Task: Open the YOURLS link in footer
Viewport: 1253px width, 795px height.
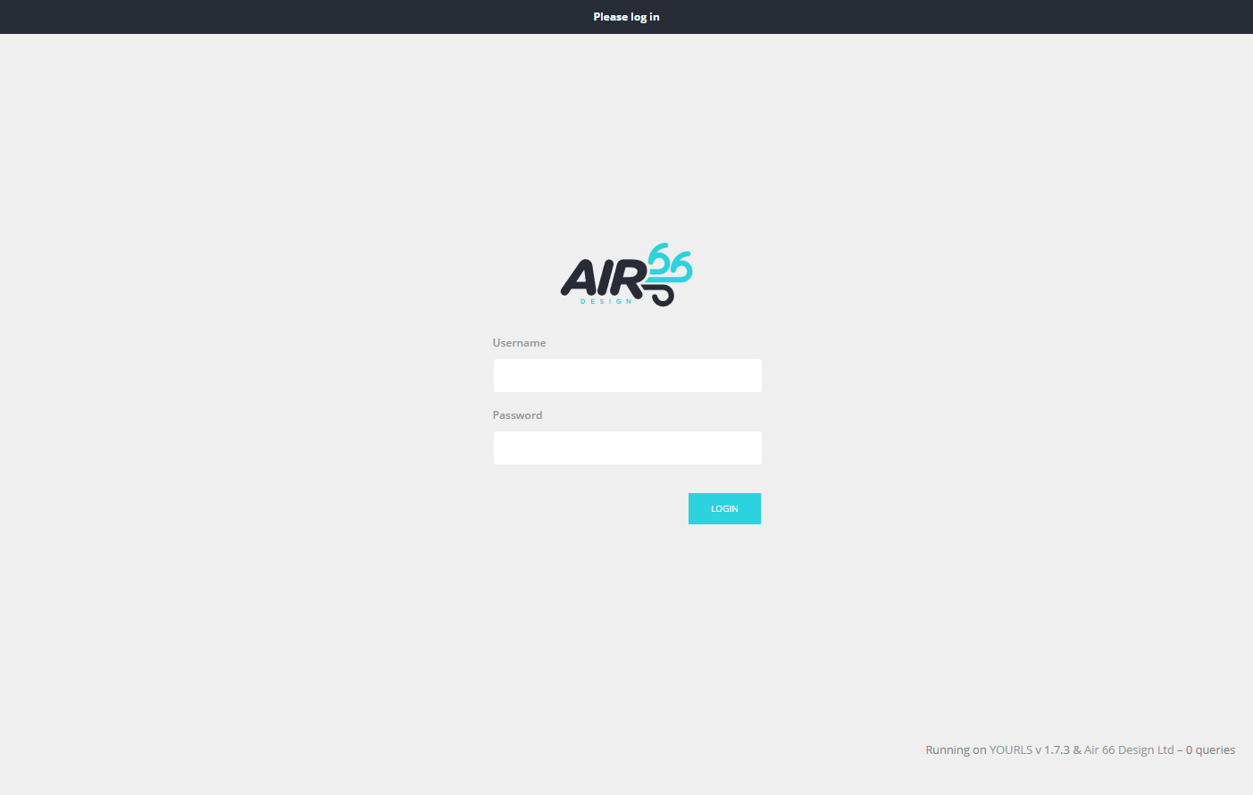Action: (x=1010, y=750)
